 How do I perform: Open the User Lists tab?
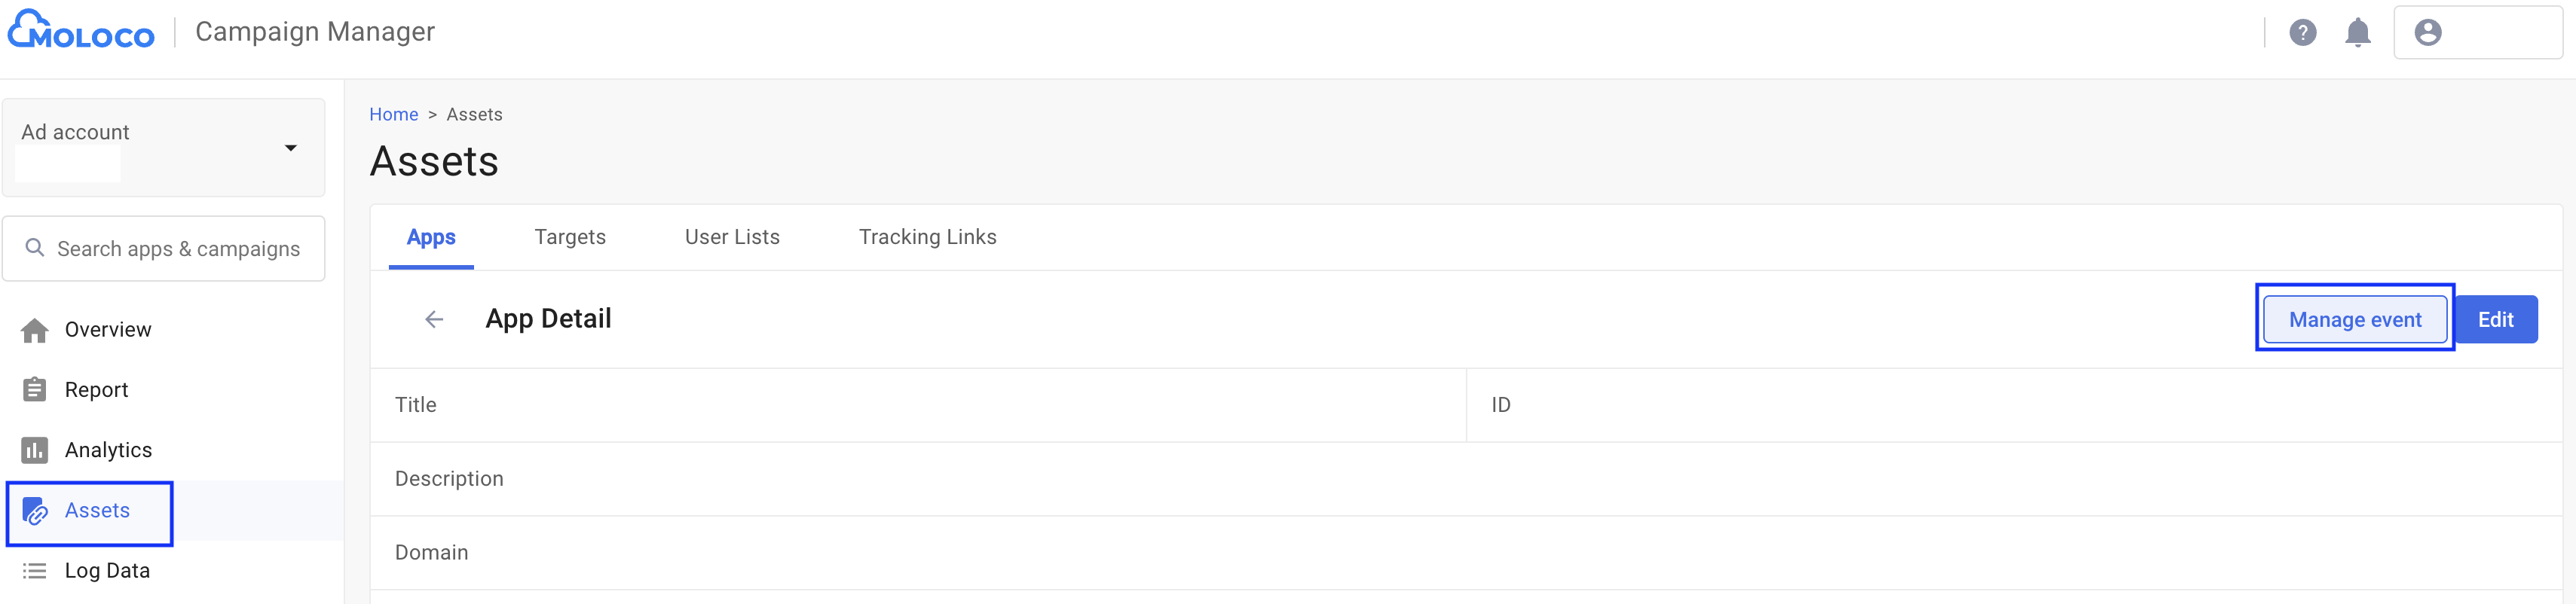click(x=731, y=237)
